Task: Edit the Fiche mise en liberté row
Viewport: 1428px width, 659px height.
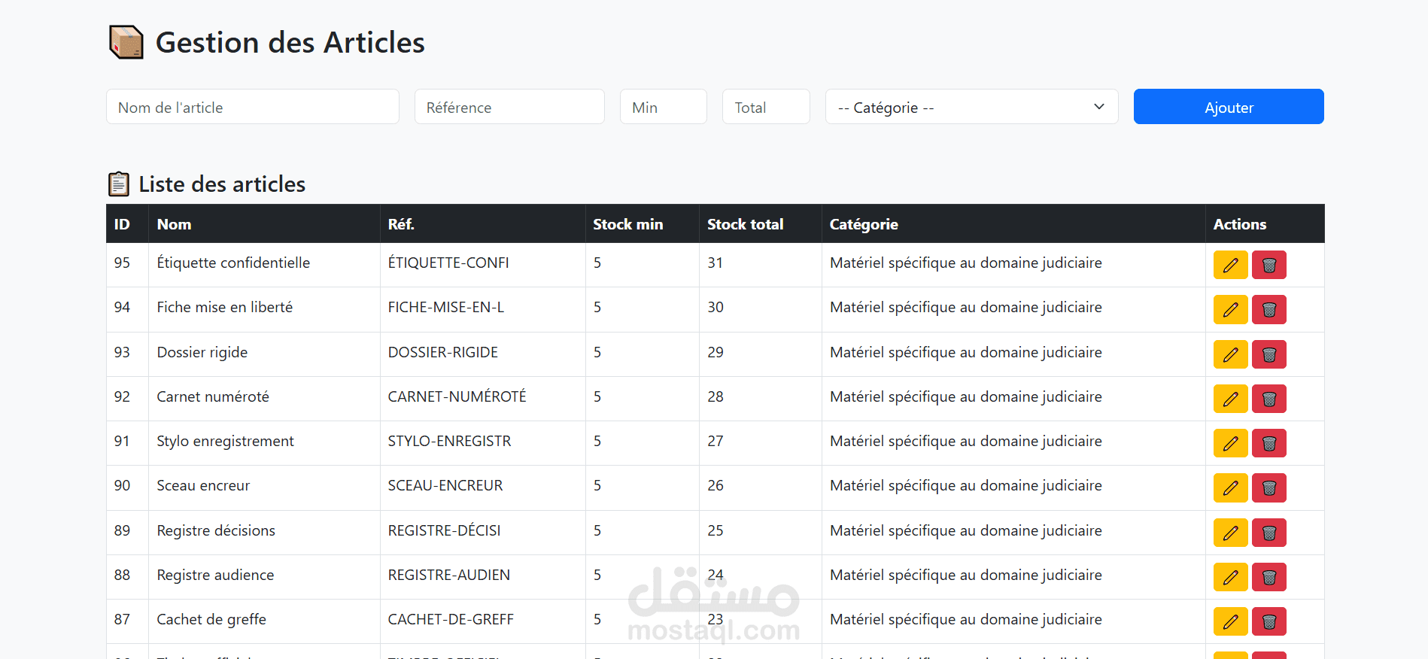Action: pos(1230,309)
